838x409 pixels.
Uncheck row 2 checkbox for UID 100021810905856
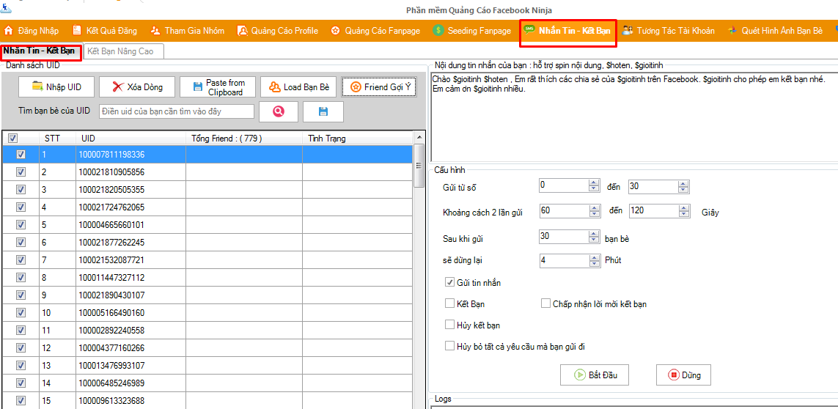coord(21,172)
